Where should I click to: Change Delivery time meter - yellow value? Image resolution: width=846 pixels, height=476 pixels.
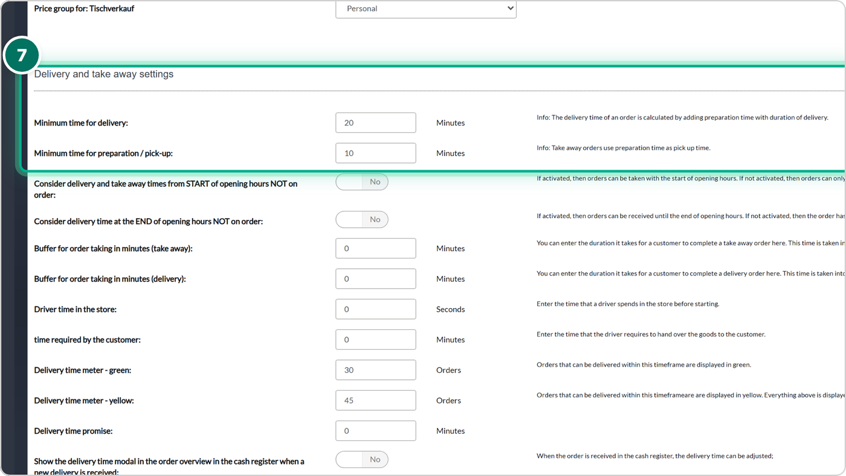376,400
